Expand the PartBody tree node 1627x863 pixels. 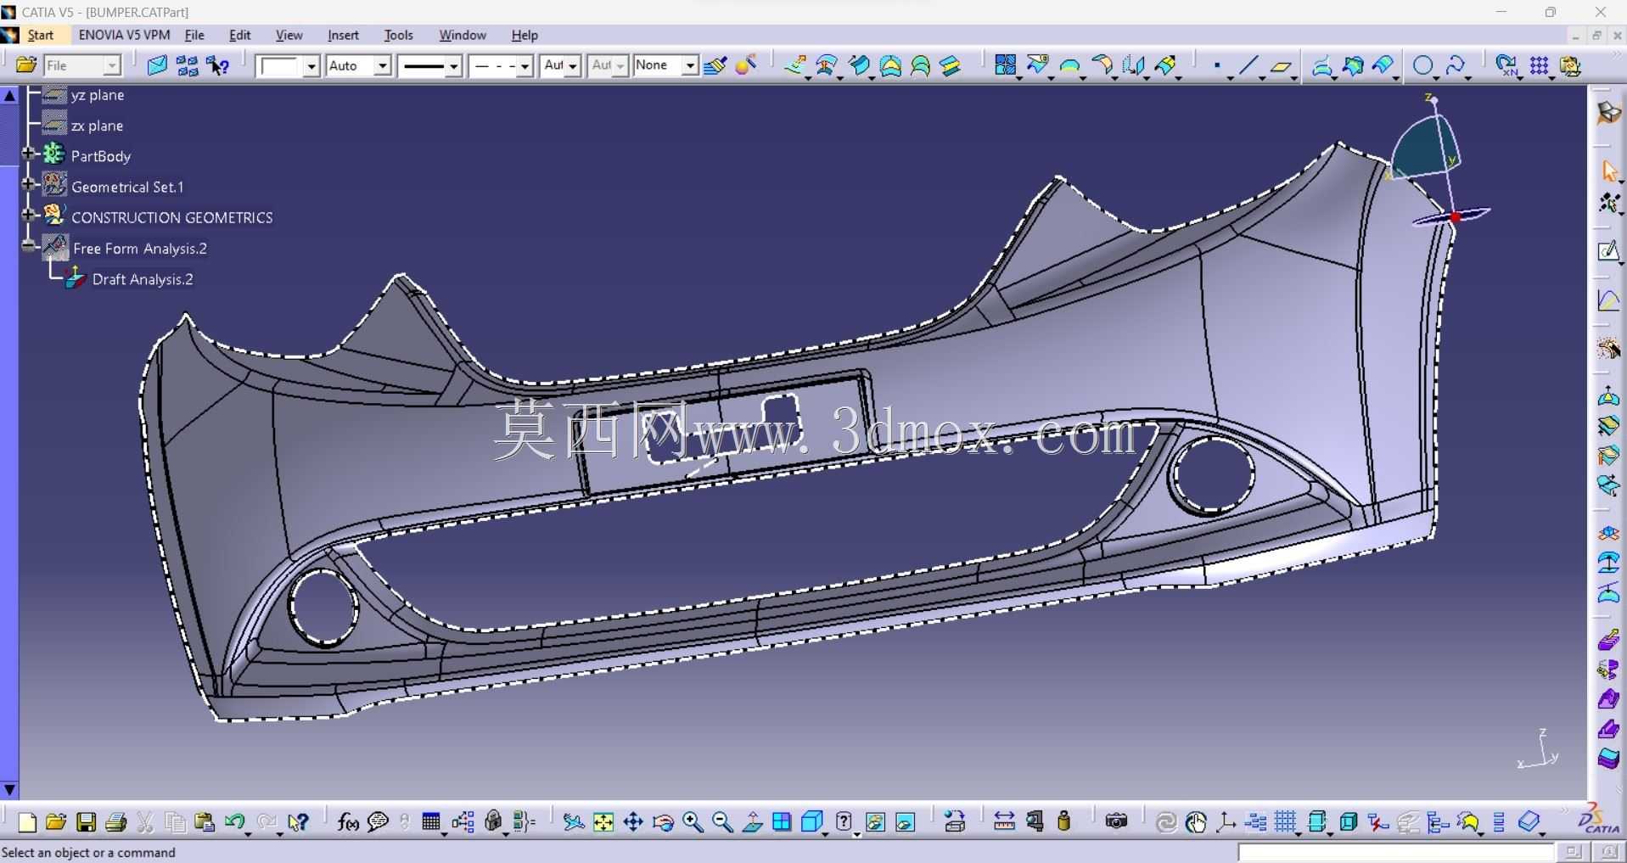point(28,154)
